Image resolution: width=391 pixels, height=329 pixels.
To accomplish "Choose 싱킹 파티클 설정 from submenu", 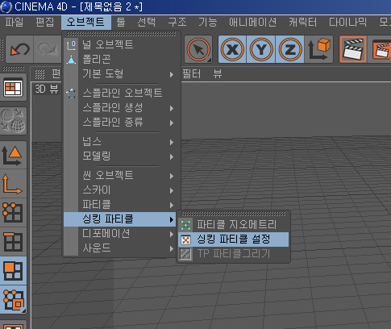I will (x=233, y=239).
